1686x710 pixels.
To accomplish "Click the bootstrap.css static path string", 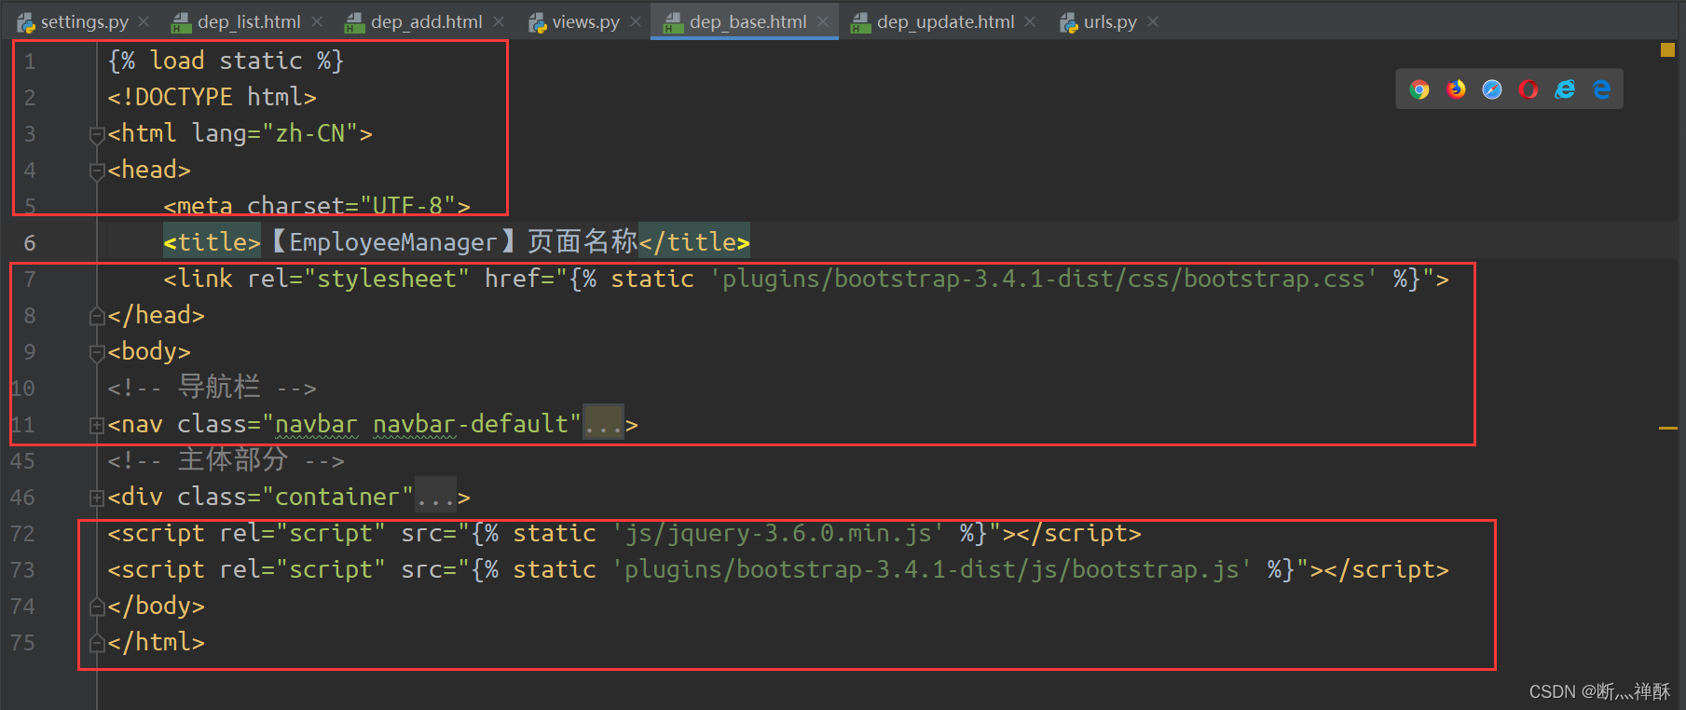I will 1044,279.
